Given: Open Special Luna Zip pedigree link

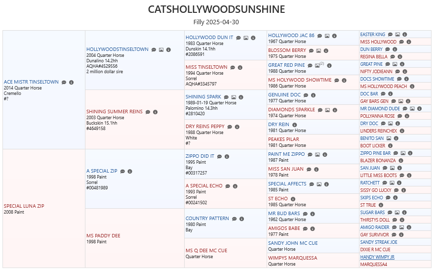Looking at the screenshot, I should click(x=24, y=206).
